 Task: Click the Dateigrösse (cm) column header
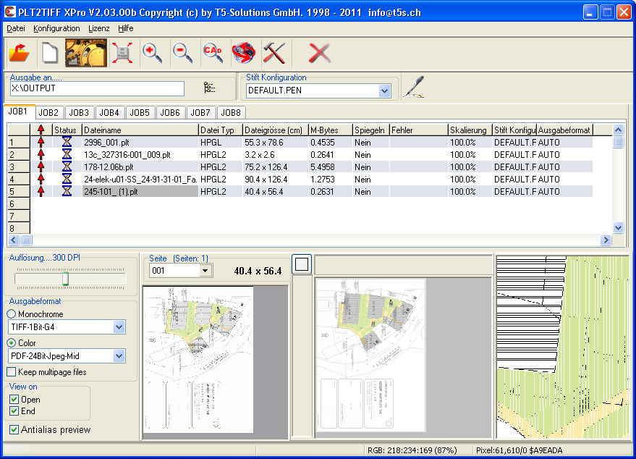pyautogui.click(x=276, y=130)
